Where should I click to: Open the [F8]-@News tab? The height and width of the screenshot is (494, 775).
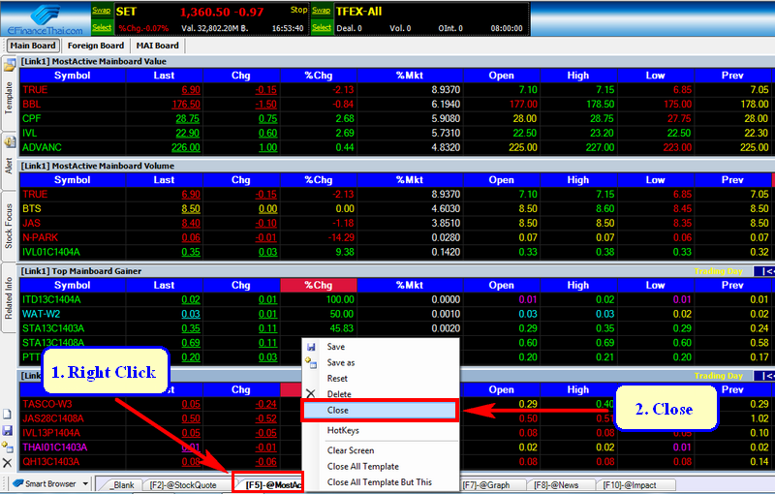[555, 485]
